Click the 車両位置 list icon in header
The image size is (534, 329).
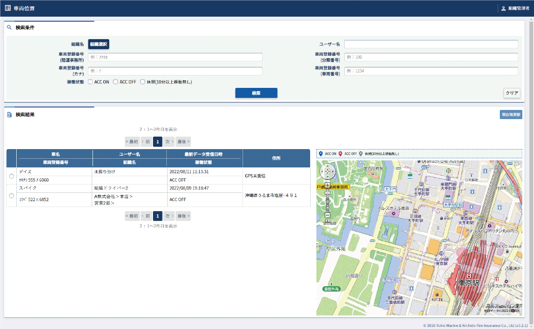click(x=8, y=8)
